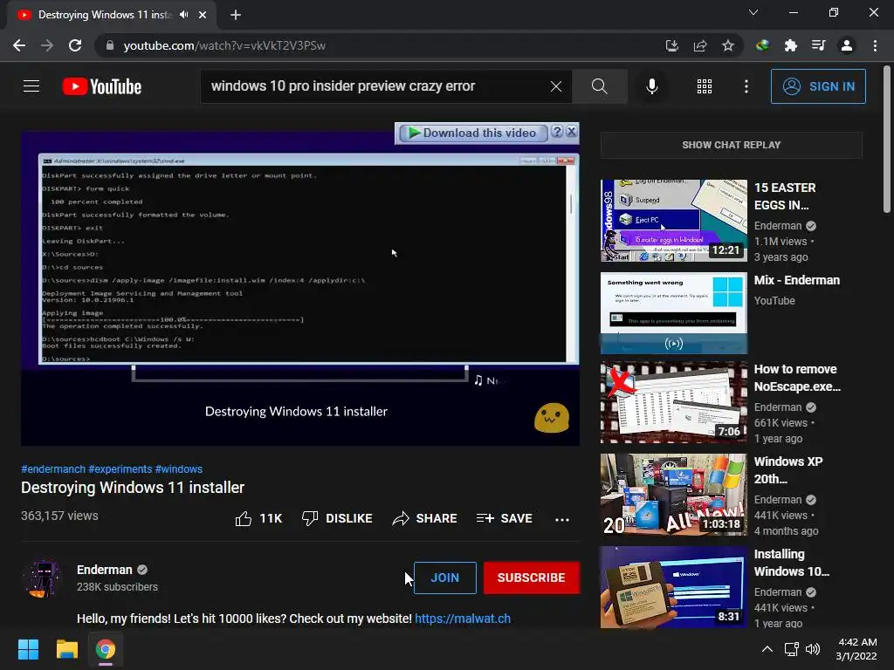Viewport: 894px width, 670px height.
Task: Click the SIGN IN button
Action: [818, 86]
